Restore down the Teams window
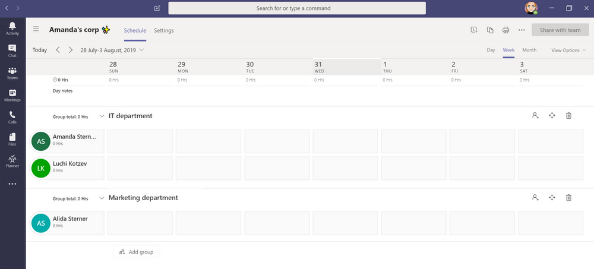This screenshot has width=594, height=269. tap(569, 8)
